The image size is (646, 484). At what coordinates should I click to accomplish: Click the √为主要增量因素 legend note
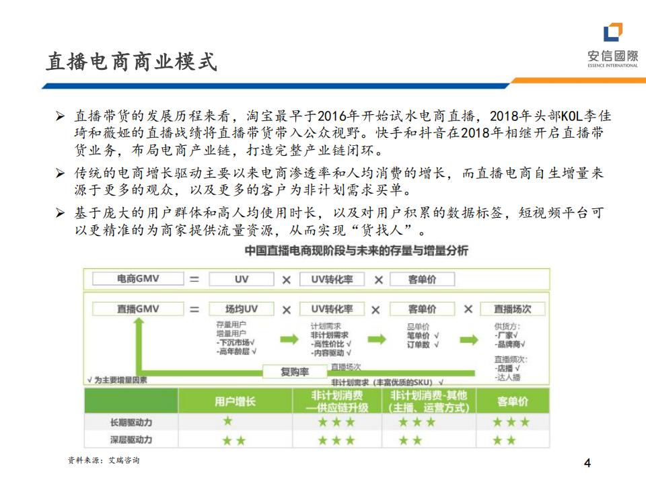coord(117,380)
